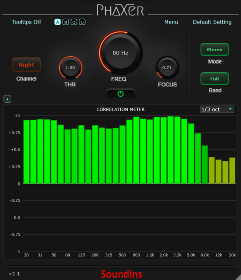Click the Band label text
The width and height of the screenshot is (241, 280).
(215, 91)
